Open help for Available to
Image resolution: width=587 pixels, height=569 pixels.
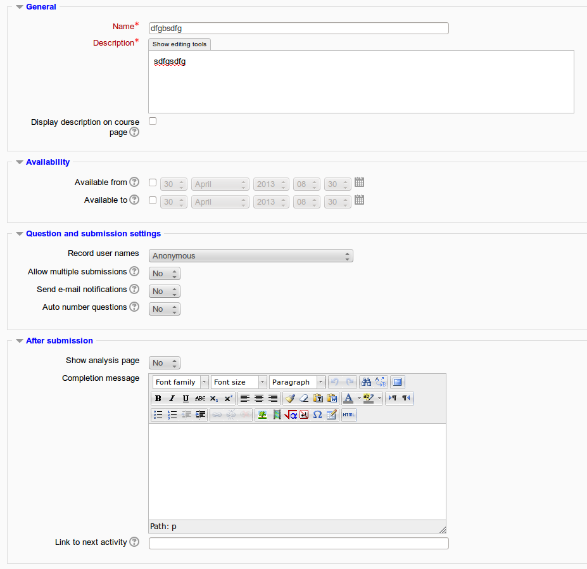134,200
